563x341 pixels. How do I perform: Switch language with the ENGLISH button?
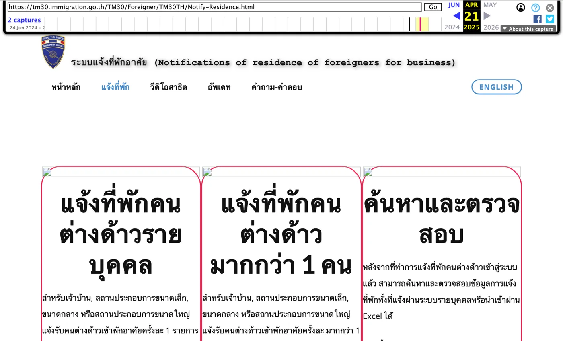click(497, 87)
